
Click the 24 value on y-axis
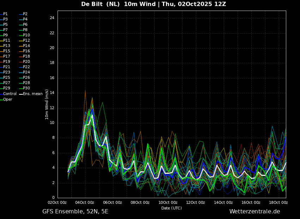(x=52, y=18)
